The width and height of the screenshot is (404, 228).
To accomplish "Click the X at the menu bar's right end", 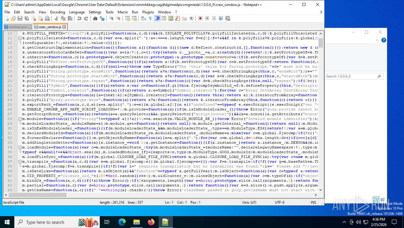I will 321,12.
